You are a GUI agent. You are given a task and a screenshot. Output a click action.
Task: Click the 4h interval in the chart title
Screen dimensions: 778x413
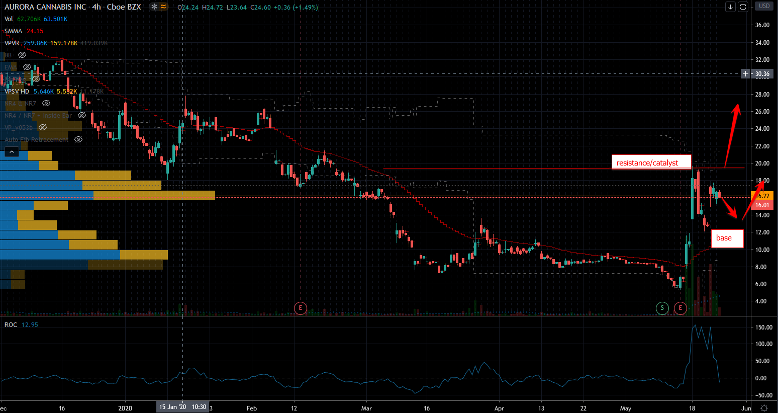pos(96,7)
